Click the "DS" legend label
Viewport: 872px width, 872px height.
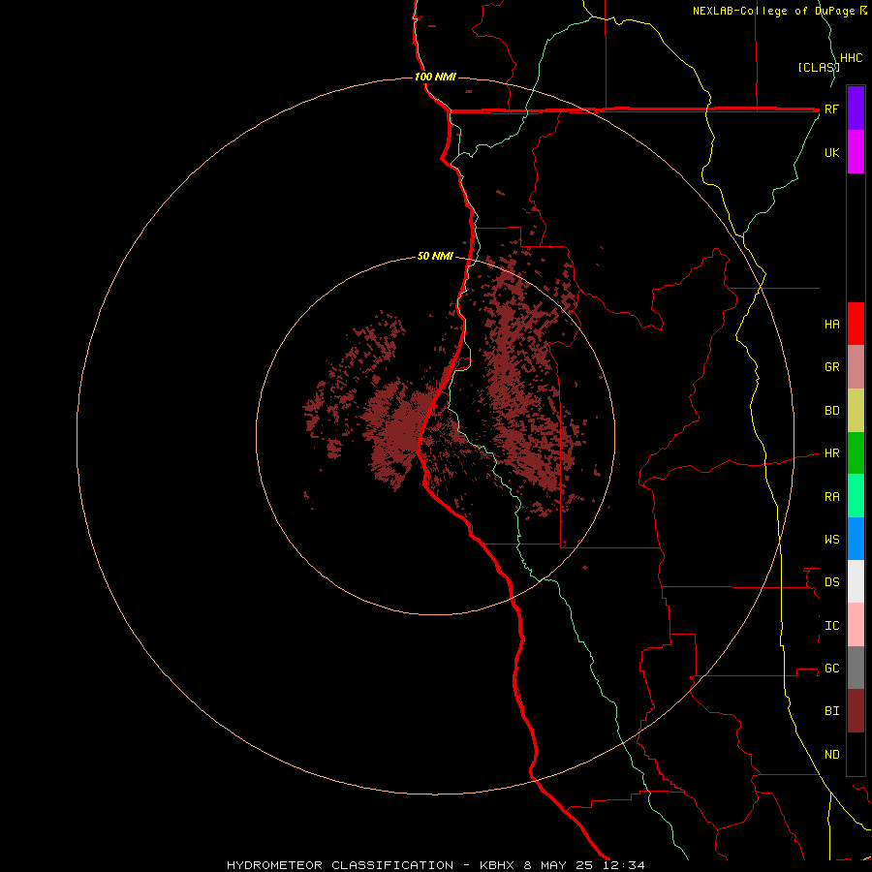[831, 582]
